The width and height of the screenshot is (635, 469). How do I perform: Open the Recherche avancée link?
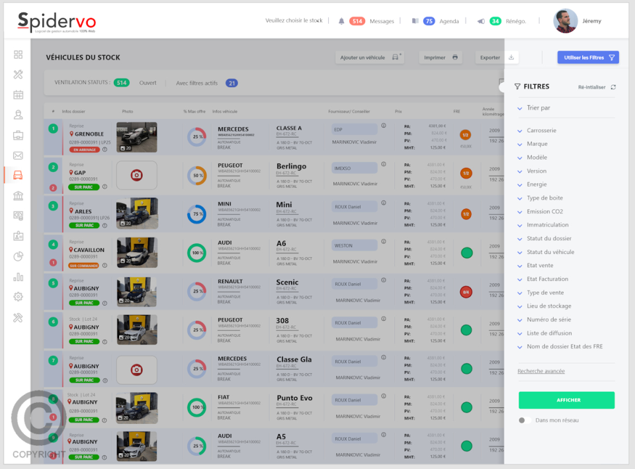tap(540, 371)
